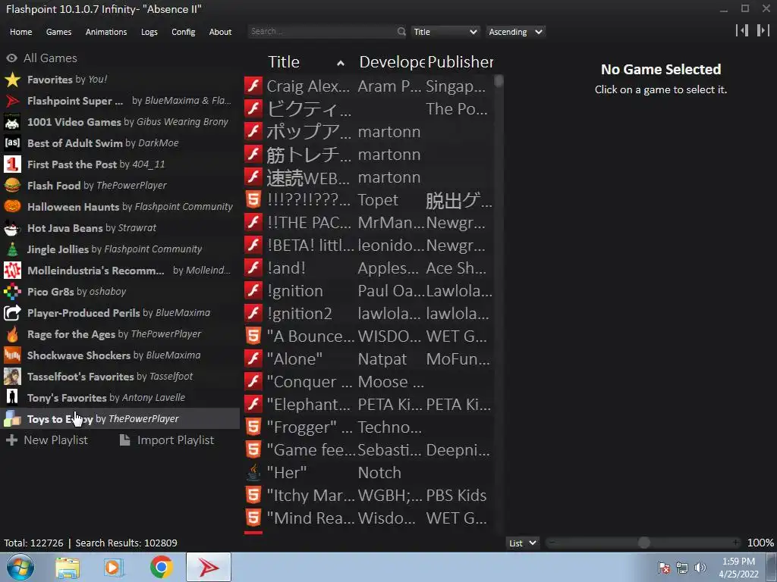Open File Explorer from the taskbar
The width and height of the screenshot is (777, 582).
coord(68,567)
